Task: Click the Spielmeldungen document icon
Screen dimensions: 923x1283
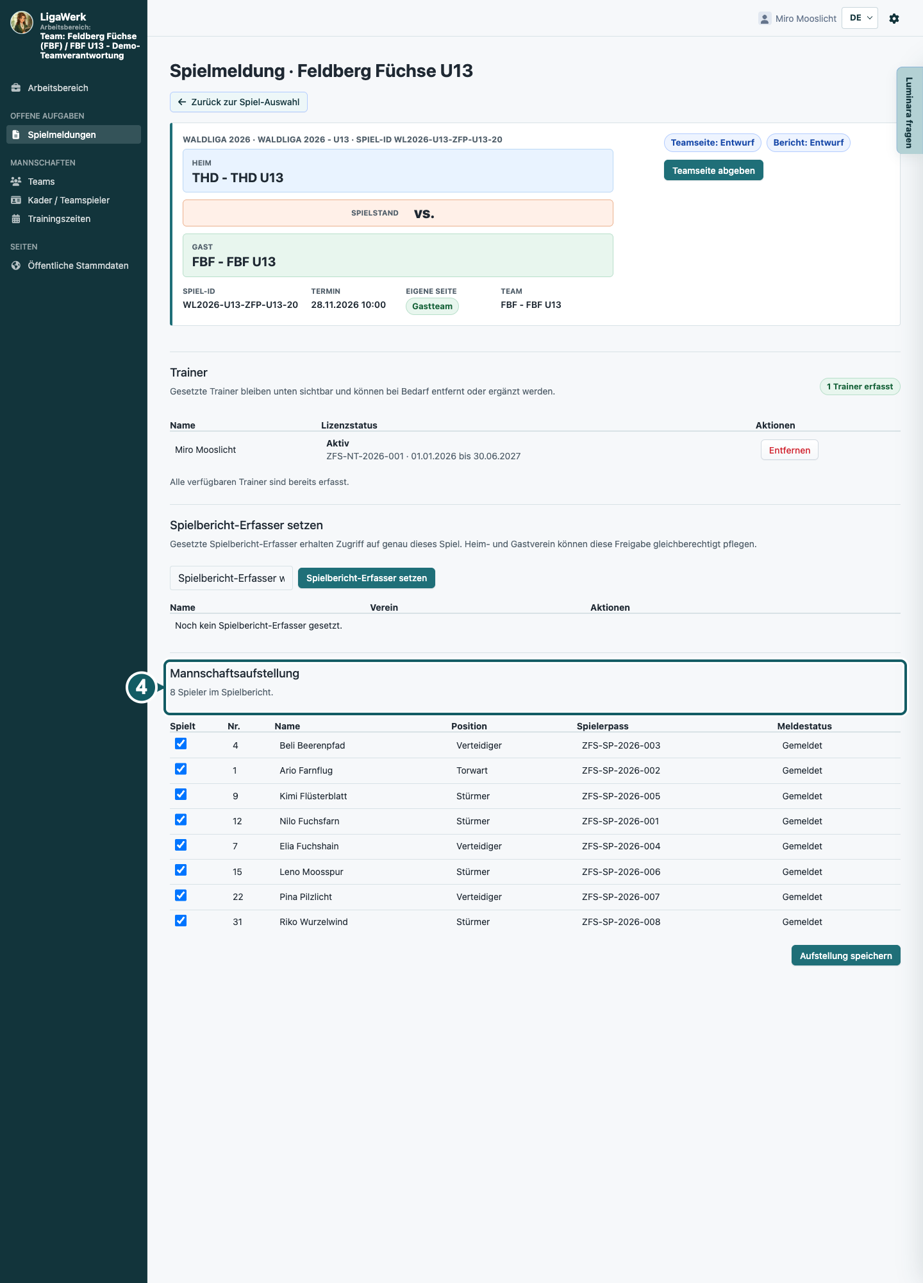Action: coord(16,135)
